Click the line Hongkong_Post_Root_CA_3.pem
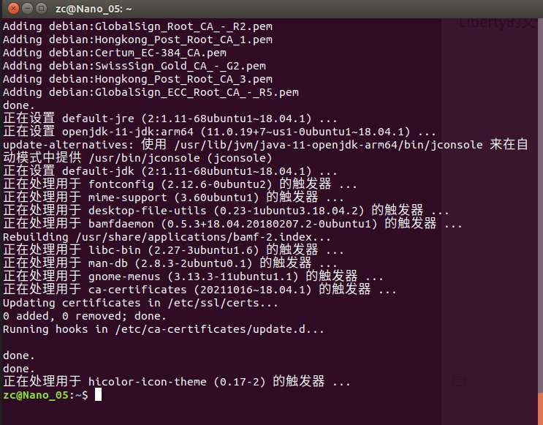Screen dimensions: 543x425 pyautogui.click(x=137, y=80)
